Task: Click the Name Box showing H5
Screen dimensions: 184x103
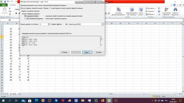Action: tap(9, 20)
